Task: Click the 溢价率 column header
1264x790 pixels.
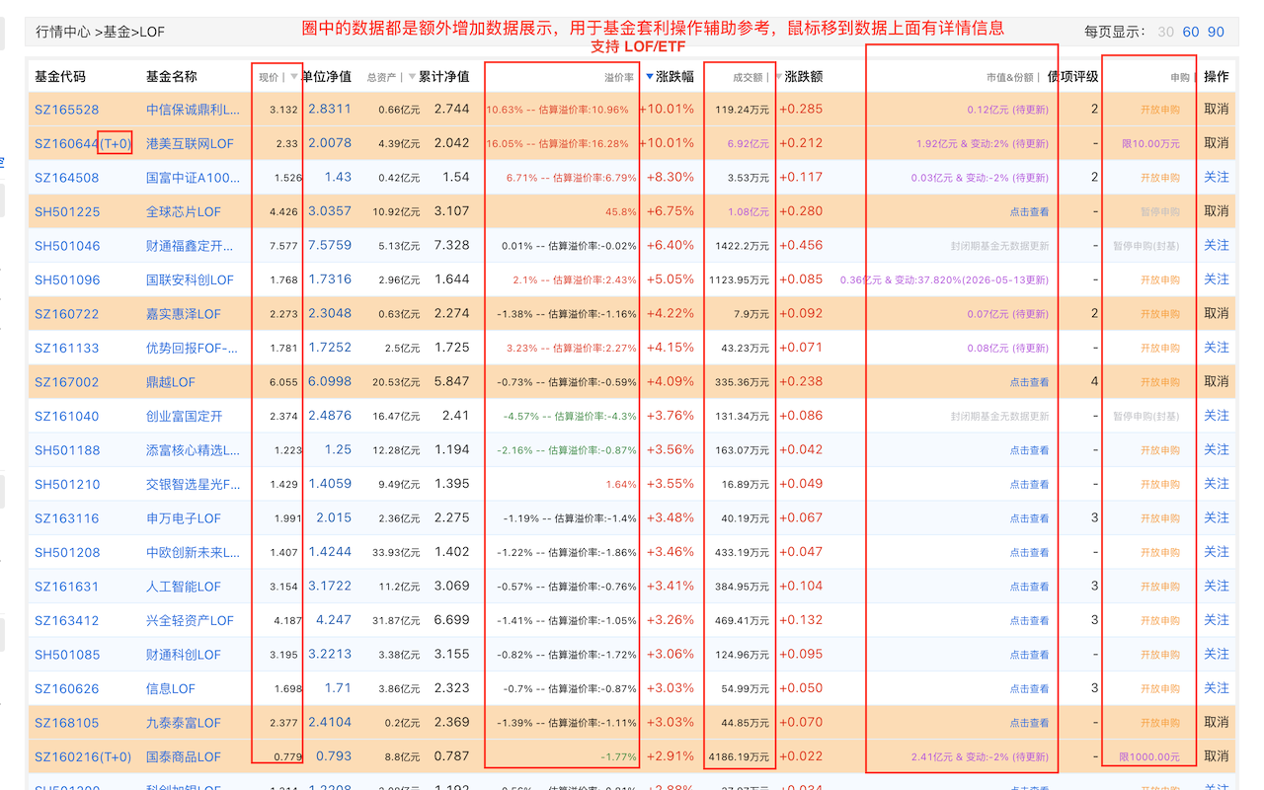Action: click(x=618, y=77)
